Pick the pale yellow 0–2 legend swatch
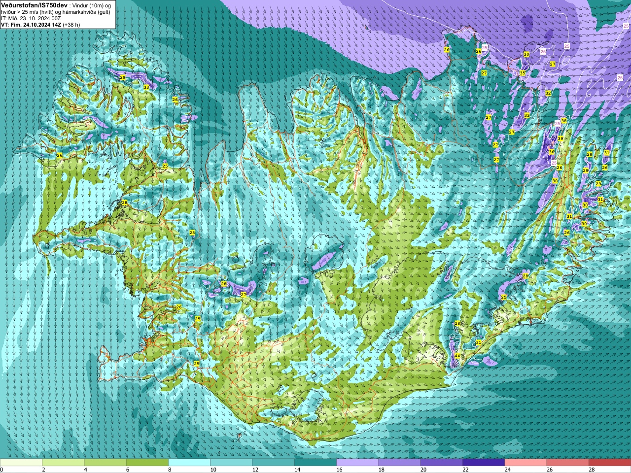Viewport: 631px width, 473px height. click(x=21, y=463)
